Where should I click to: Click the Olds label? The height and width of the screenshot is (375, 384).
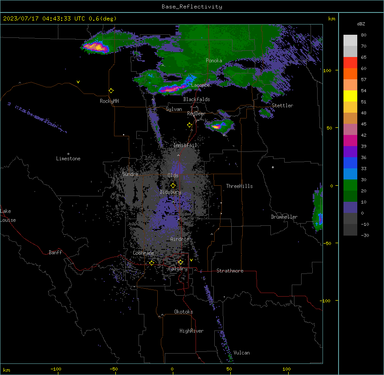[x=173, y=175]
